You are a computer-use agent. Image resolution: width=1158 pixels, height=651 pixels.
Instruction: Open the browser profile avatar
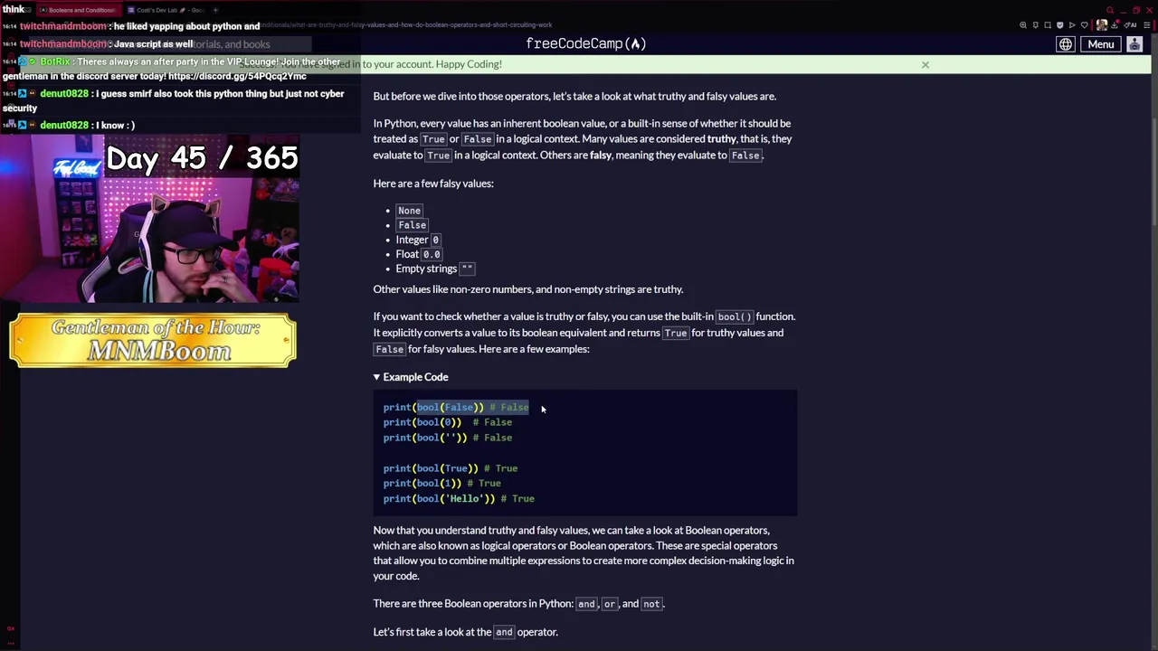click(1102, 25)
